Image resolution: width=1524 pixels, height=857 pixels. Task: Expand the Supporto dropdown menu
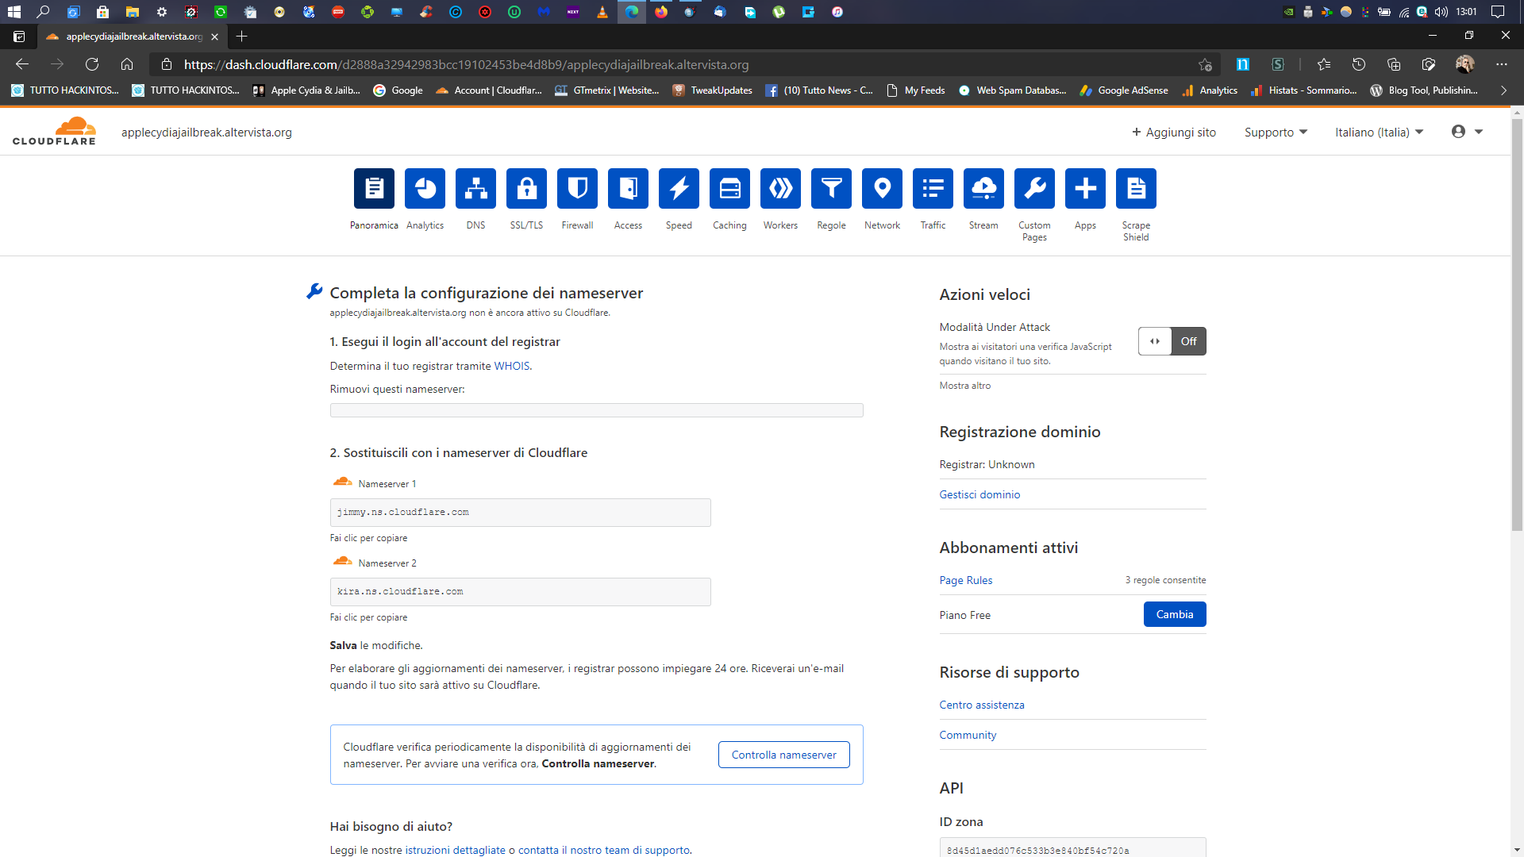(1276, 133)
